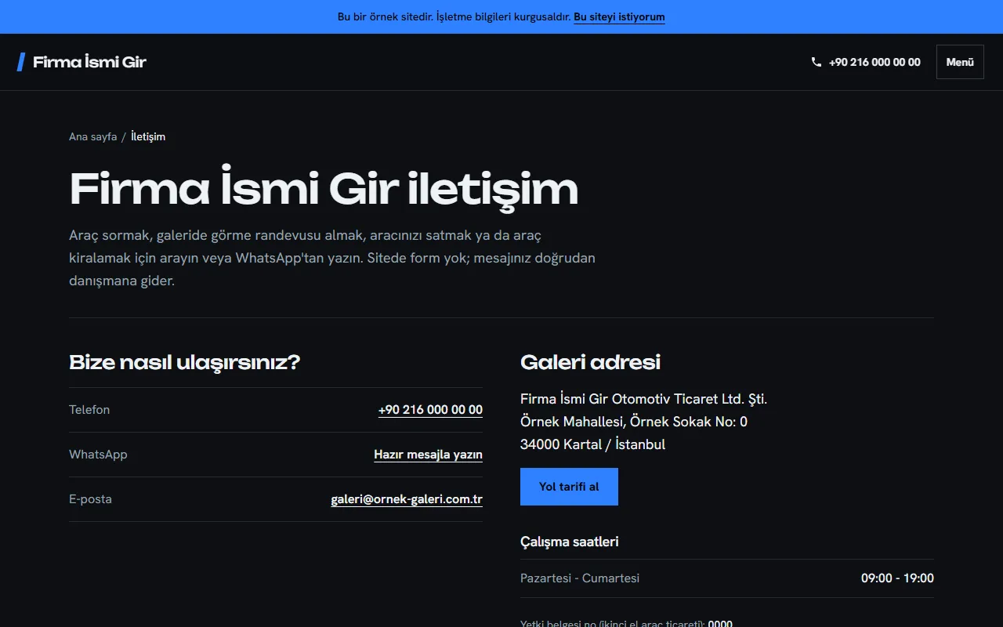Click 'Bu bir örnek sitedir' banner text
The image size is (1003, 627).
[454, 16]
